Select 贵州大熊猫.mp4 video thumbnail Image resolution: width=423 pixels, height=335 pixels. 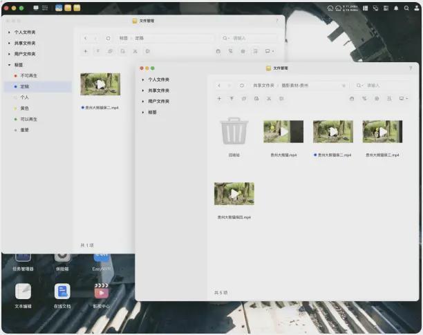point(283,131)
